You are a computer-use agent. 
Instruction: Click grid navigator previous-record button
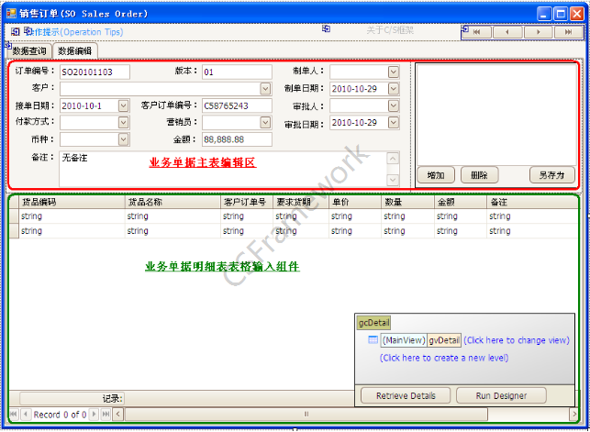(25, 415)
